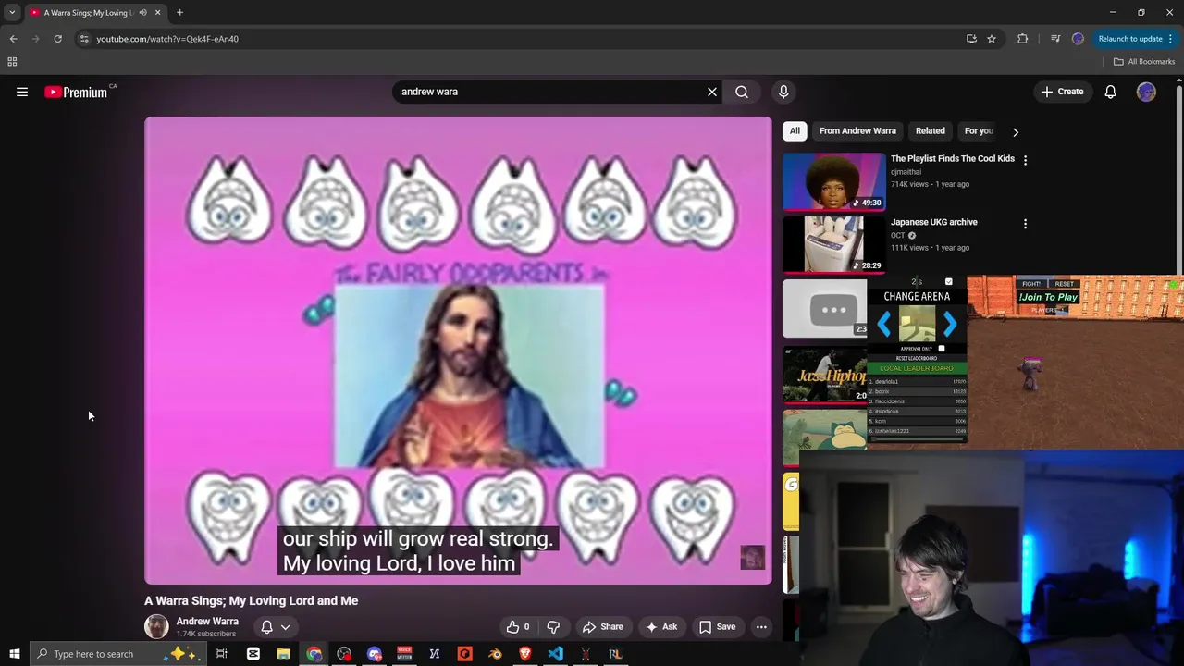
Task: Toggle checkbox above CHANGE ARENA panel
Action: [x=948, y=282]
